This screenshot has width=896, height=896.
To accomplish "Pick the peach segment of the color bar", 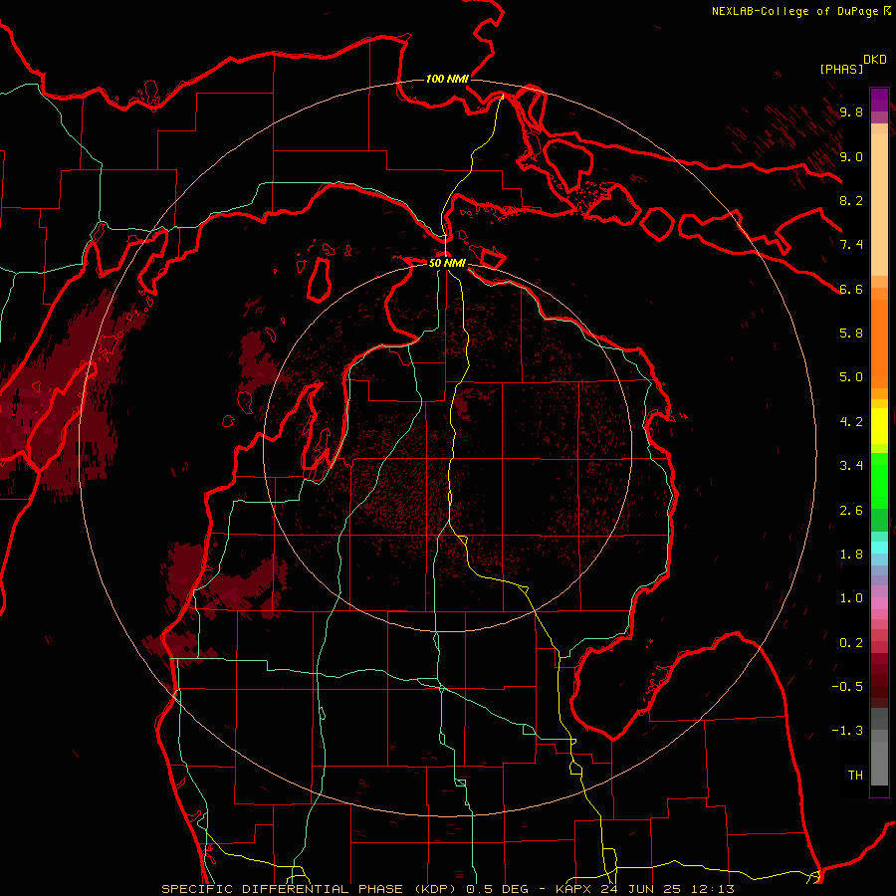I will coord(879,206).
